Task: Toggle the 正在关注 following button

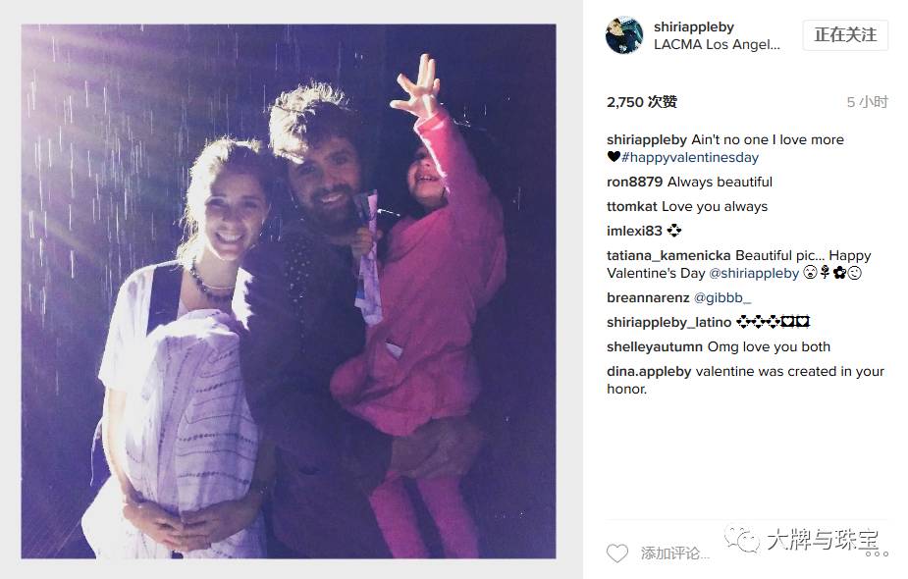Action: 845,34
